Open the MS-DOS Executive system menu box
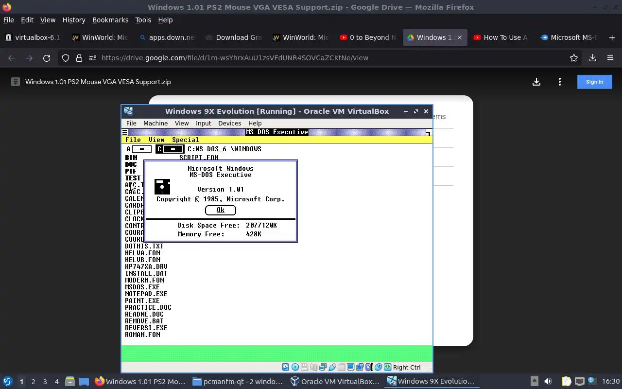 pyautogui.click(x=125, y=132)
